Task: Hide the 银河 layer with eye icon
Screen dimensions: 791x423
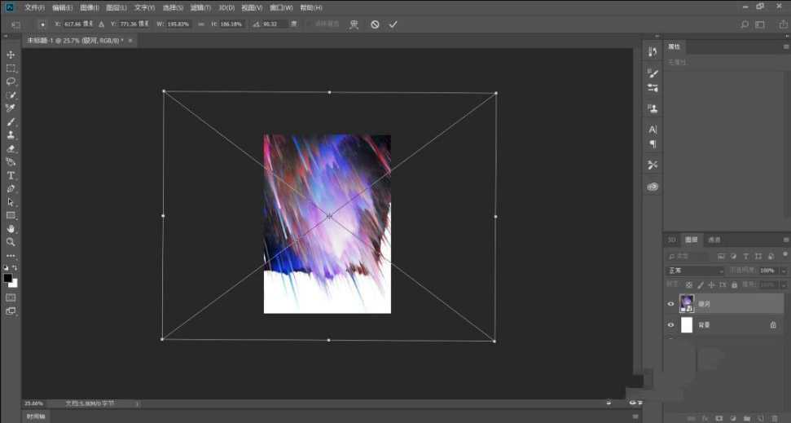Action: click(671, 304)
